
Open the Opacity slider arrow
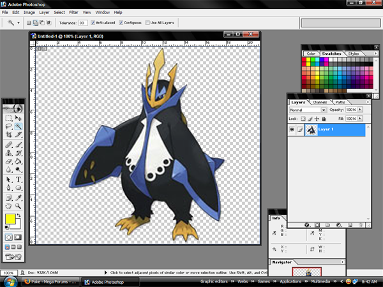pyautogui.click(x=360, y=110)
